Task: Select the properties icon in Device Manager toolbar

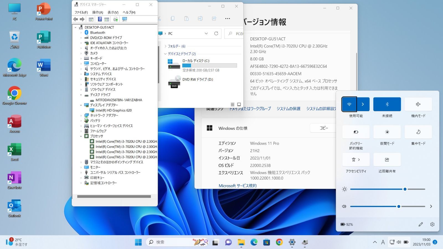Action: pyautogui.click(x=91, y=19)
